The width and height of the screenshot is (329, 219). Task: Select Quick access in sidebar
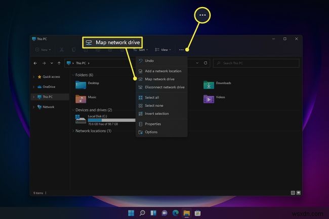[49, 77]
